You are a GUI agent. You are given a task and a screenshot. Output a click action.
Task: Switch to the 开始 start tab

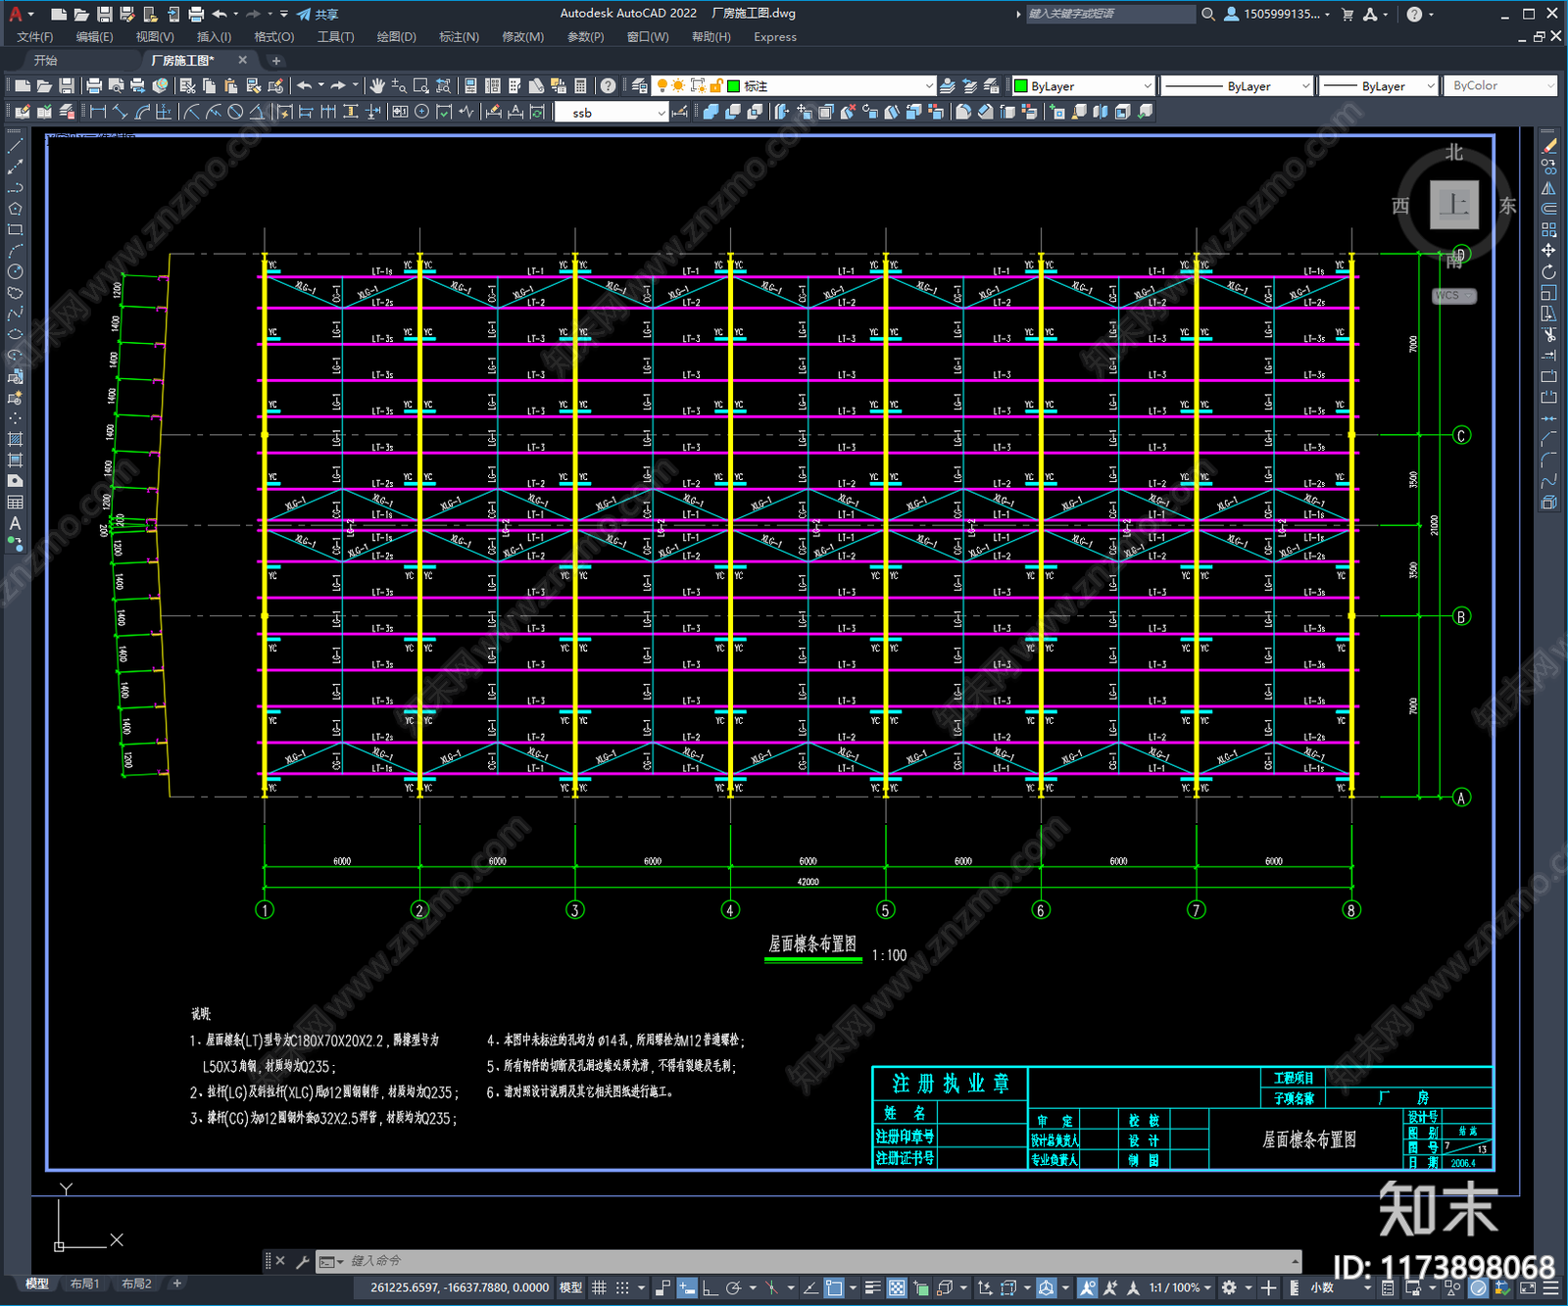click(x=45, y=61)
